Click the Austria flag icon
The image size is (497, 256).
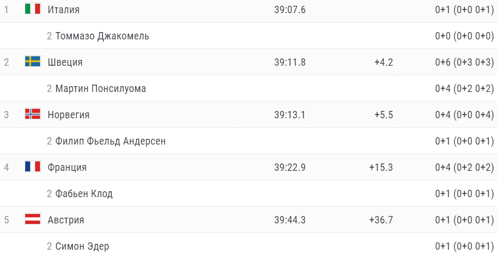[33, 219]
